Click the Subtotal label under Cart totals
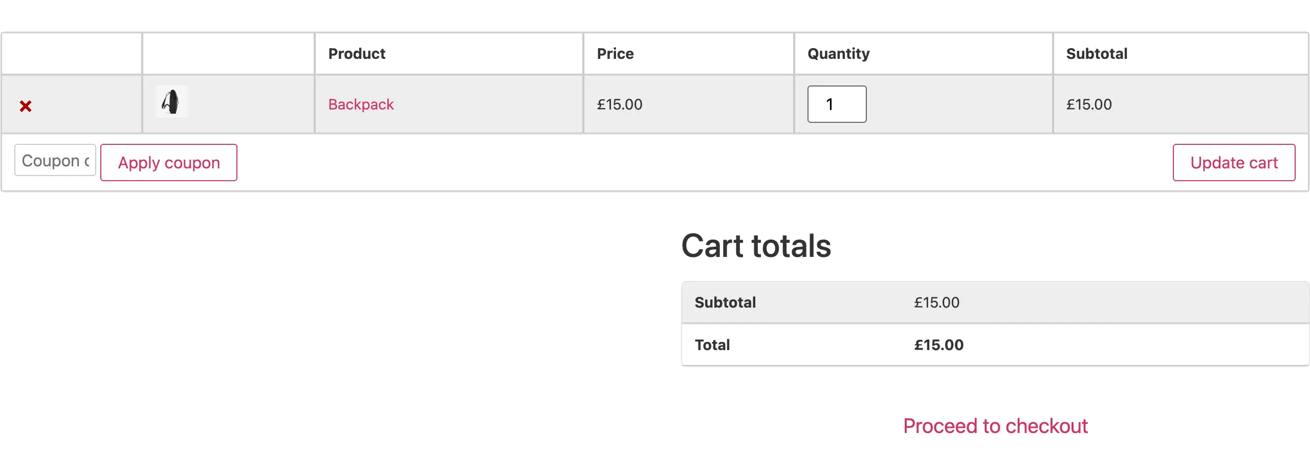1310x476 pixels. tap(725, 302)
